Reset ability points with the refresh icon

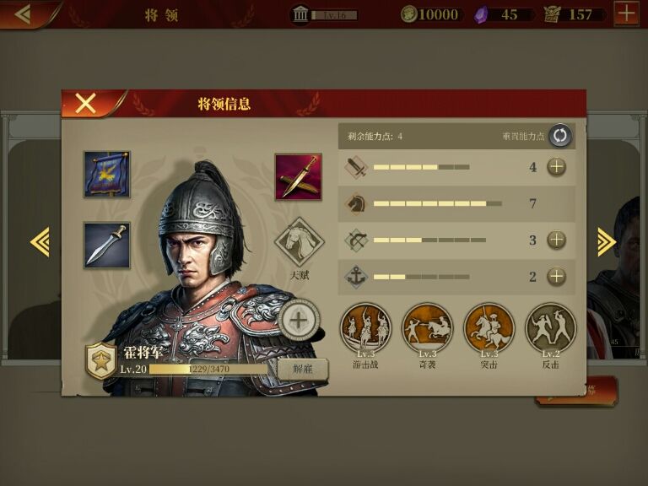point(560,136)
